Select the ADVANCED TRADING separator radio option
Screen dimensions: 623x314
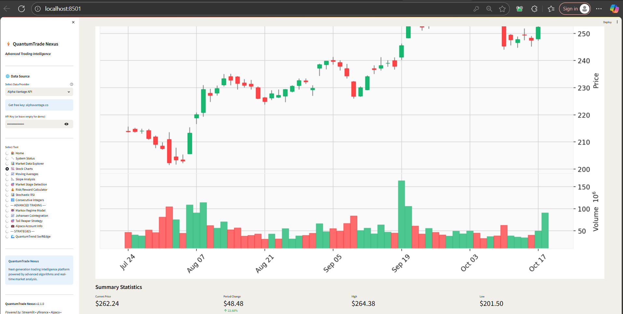[7, 205]
